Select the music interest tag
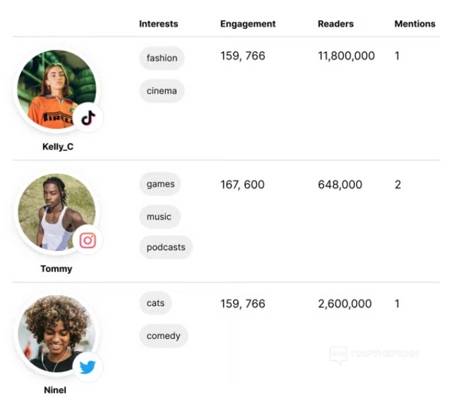This screenshot has height=400, width=453. click(x=159, y=217)
